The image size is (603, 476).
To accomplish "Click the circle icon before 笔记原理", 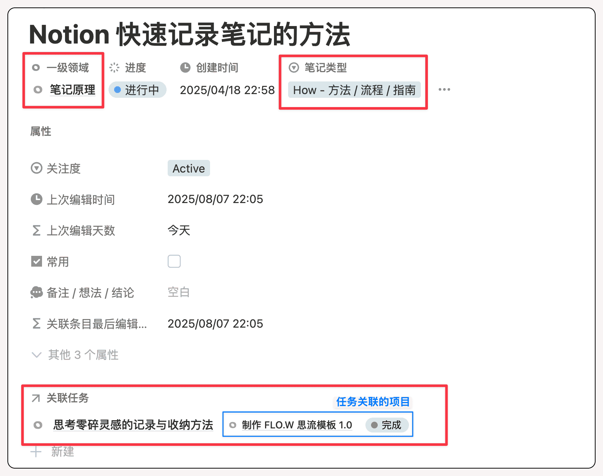I will click(x=38, y=90).
